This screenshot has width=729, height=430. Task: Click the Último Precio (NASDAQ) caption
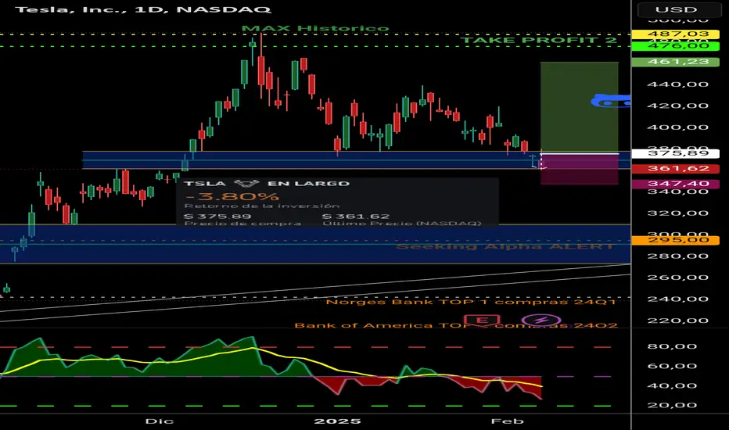tap(402, 224)
